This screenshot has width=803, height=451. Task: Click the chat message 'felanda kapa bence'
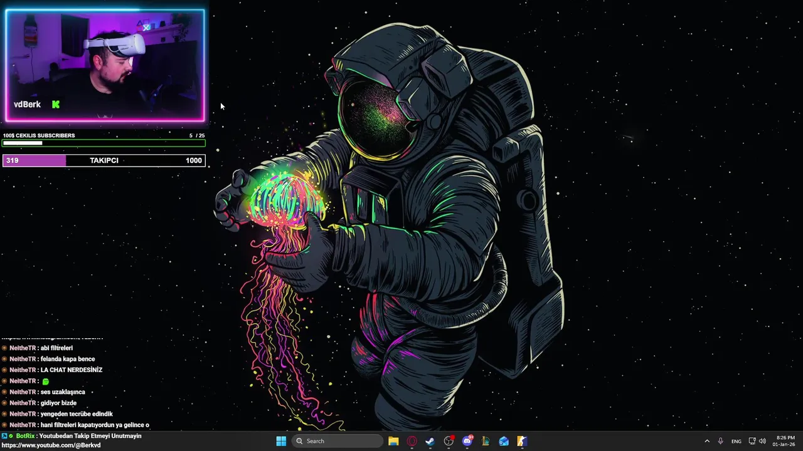pos(68,359)
